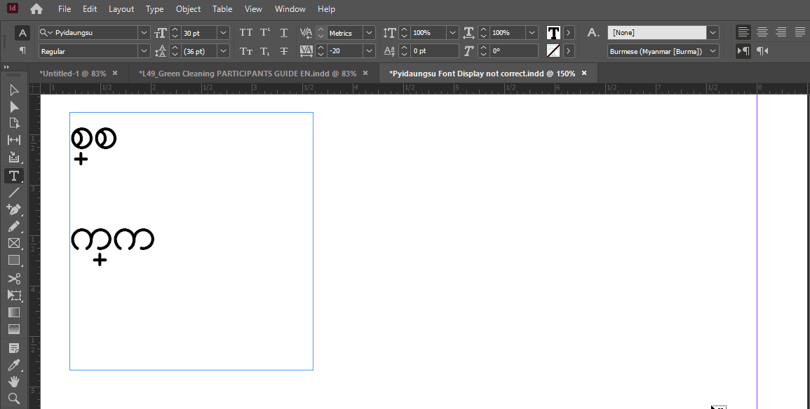Select the Line tool
The height and width of the screenshot is (409, 810).
pos(14,193)
